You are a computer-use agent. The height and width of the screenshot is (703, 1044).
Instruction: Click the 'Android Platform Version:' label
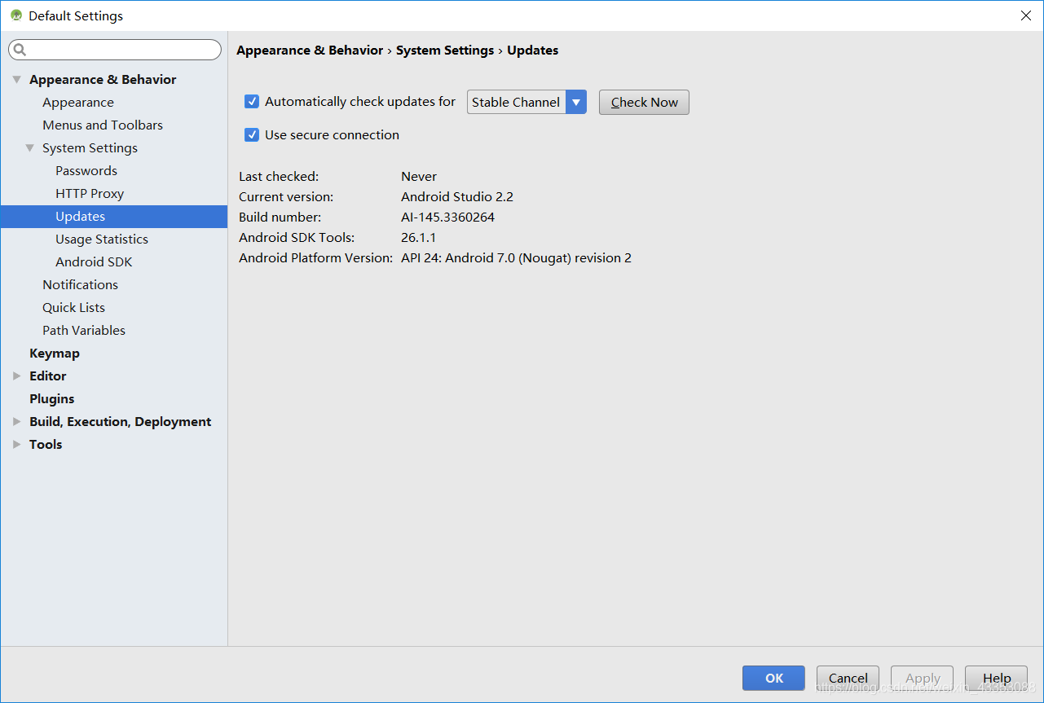tap(315, 258)
